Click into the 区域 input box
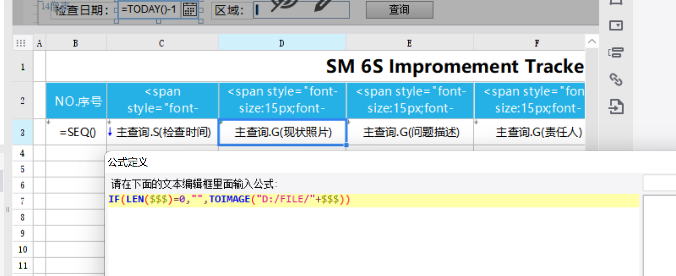 (301, 10)
